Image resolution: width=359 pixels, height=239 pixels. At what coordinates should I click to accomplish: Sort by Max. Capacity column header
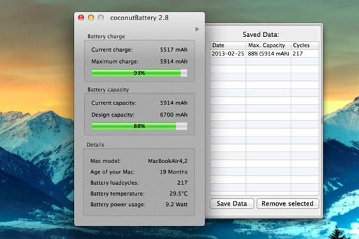[x=268, y=45]
